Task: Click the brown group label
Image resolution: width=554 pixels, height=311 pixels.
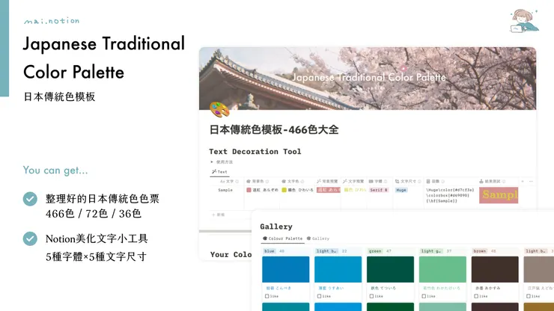Action: 479,251
